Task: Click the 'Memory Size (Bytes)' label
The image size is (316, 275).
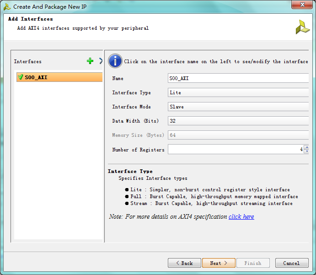Action: pyautogui.click(x=138, y=135)
